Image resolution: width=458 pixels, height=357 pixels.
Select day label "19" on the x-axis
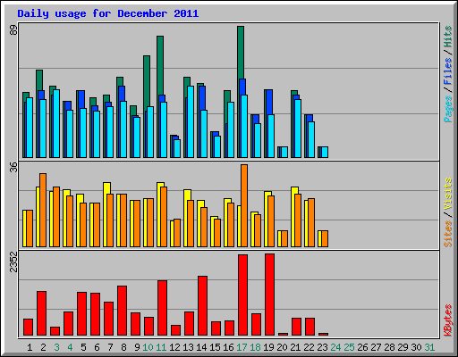268,347
